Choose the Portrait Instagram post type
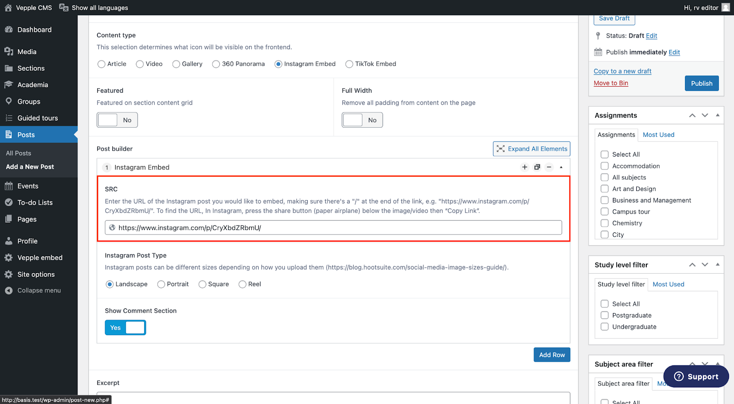The image size is (734, 404). tap(161, 285)
